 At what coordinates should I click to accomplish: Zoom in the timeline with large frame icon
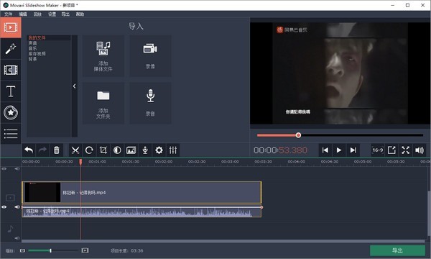85,250
